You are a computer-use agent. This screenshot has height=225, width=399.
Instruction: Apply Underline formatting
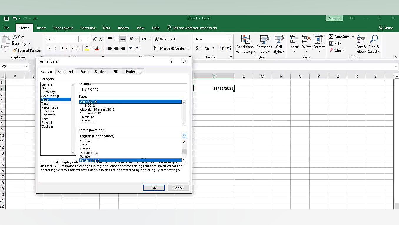[x=61, y=48]
